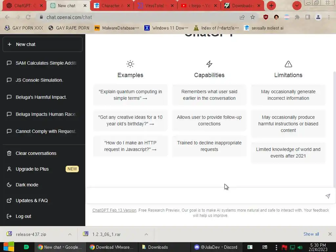Viewport: 336px width, 252px height.
Task: Open the Beluga Impacts Human Race conversation
Action: coord(43,114)
